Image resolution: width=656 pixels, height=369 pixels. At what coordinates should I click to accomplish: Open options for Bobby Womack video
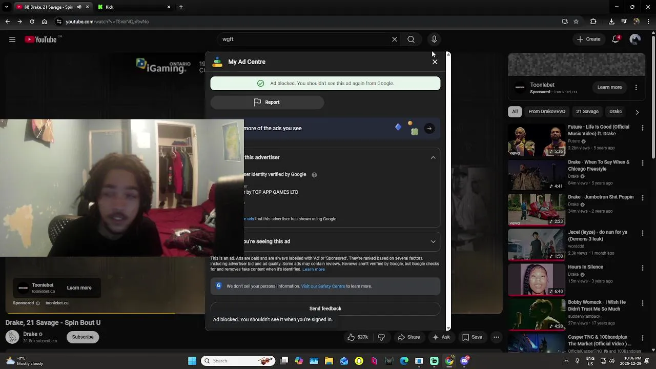643,303
